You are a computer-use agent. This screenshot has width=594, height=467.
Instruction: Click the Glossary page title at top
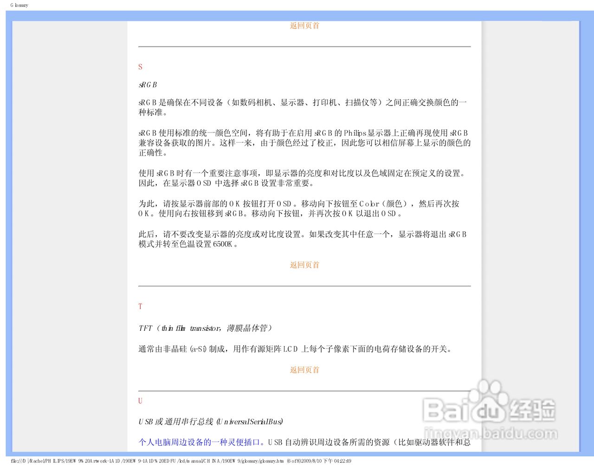coord(19,5)
